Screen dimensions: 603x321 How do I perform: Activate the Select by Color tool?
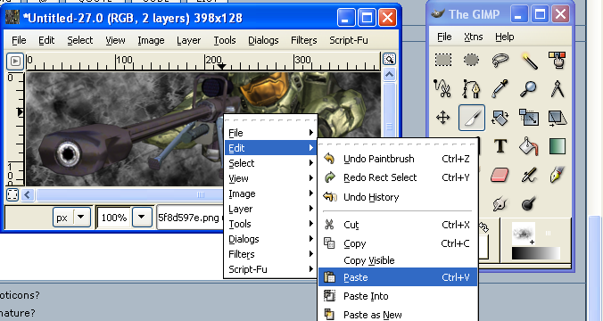(558, 60)
